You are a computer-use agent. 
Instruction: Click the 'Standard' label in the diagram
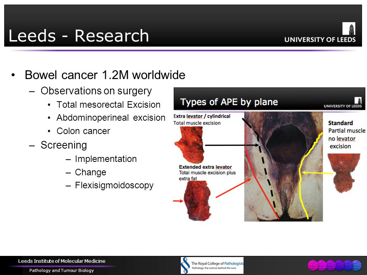(340, 123)
